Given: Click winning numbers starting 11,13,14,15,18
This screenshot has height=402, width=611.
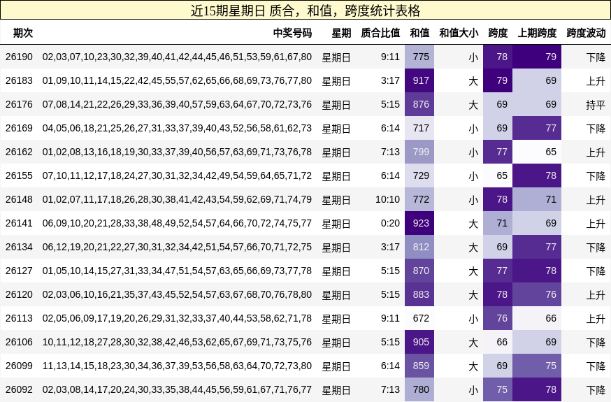Looking at the screenshot, I should pos(177,366).
